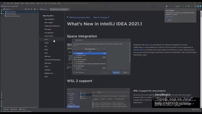Jump to Database tools in contents
This screenshot has height=114, width=202.
click(x=49, y=73)
